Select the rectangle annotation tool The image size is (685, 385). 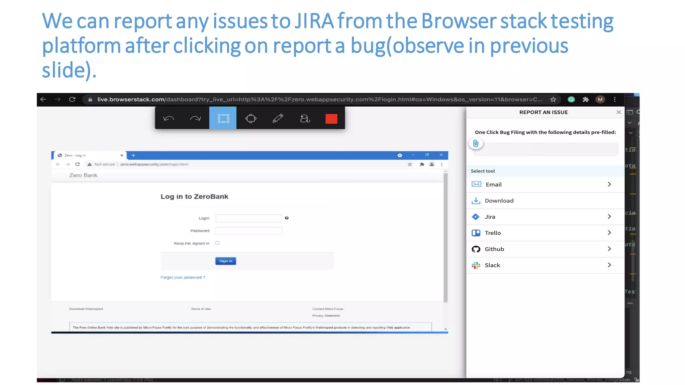[223, 118]
